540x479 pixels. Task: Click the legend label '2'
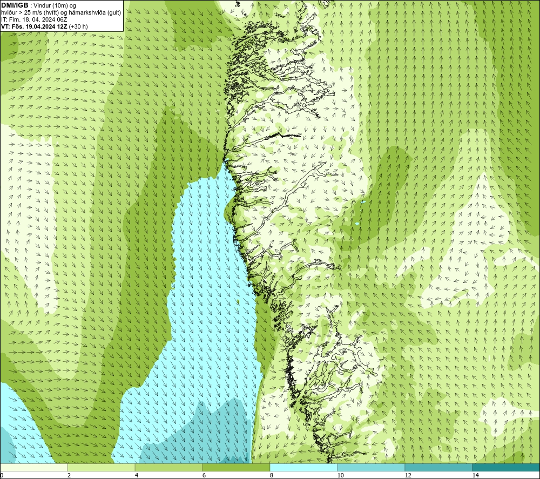pos(69,475)
